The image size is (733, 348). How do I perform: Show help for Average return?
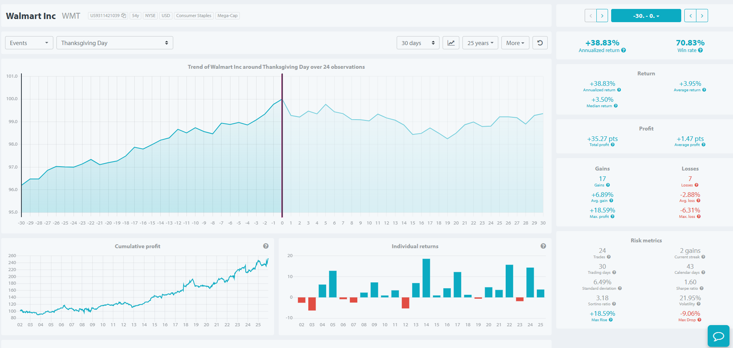coord(704,90)
